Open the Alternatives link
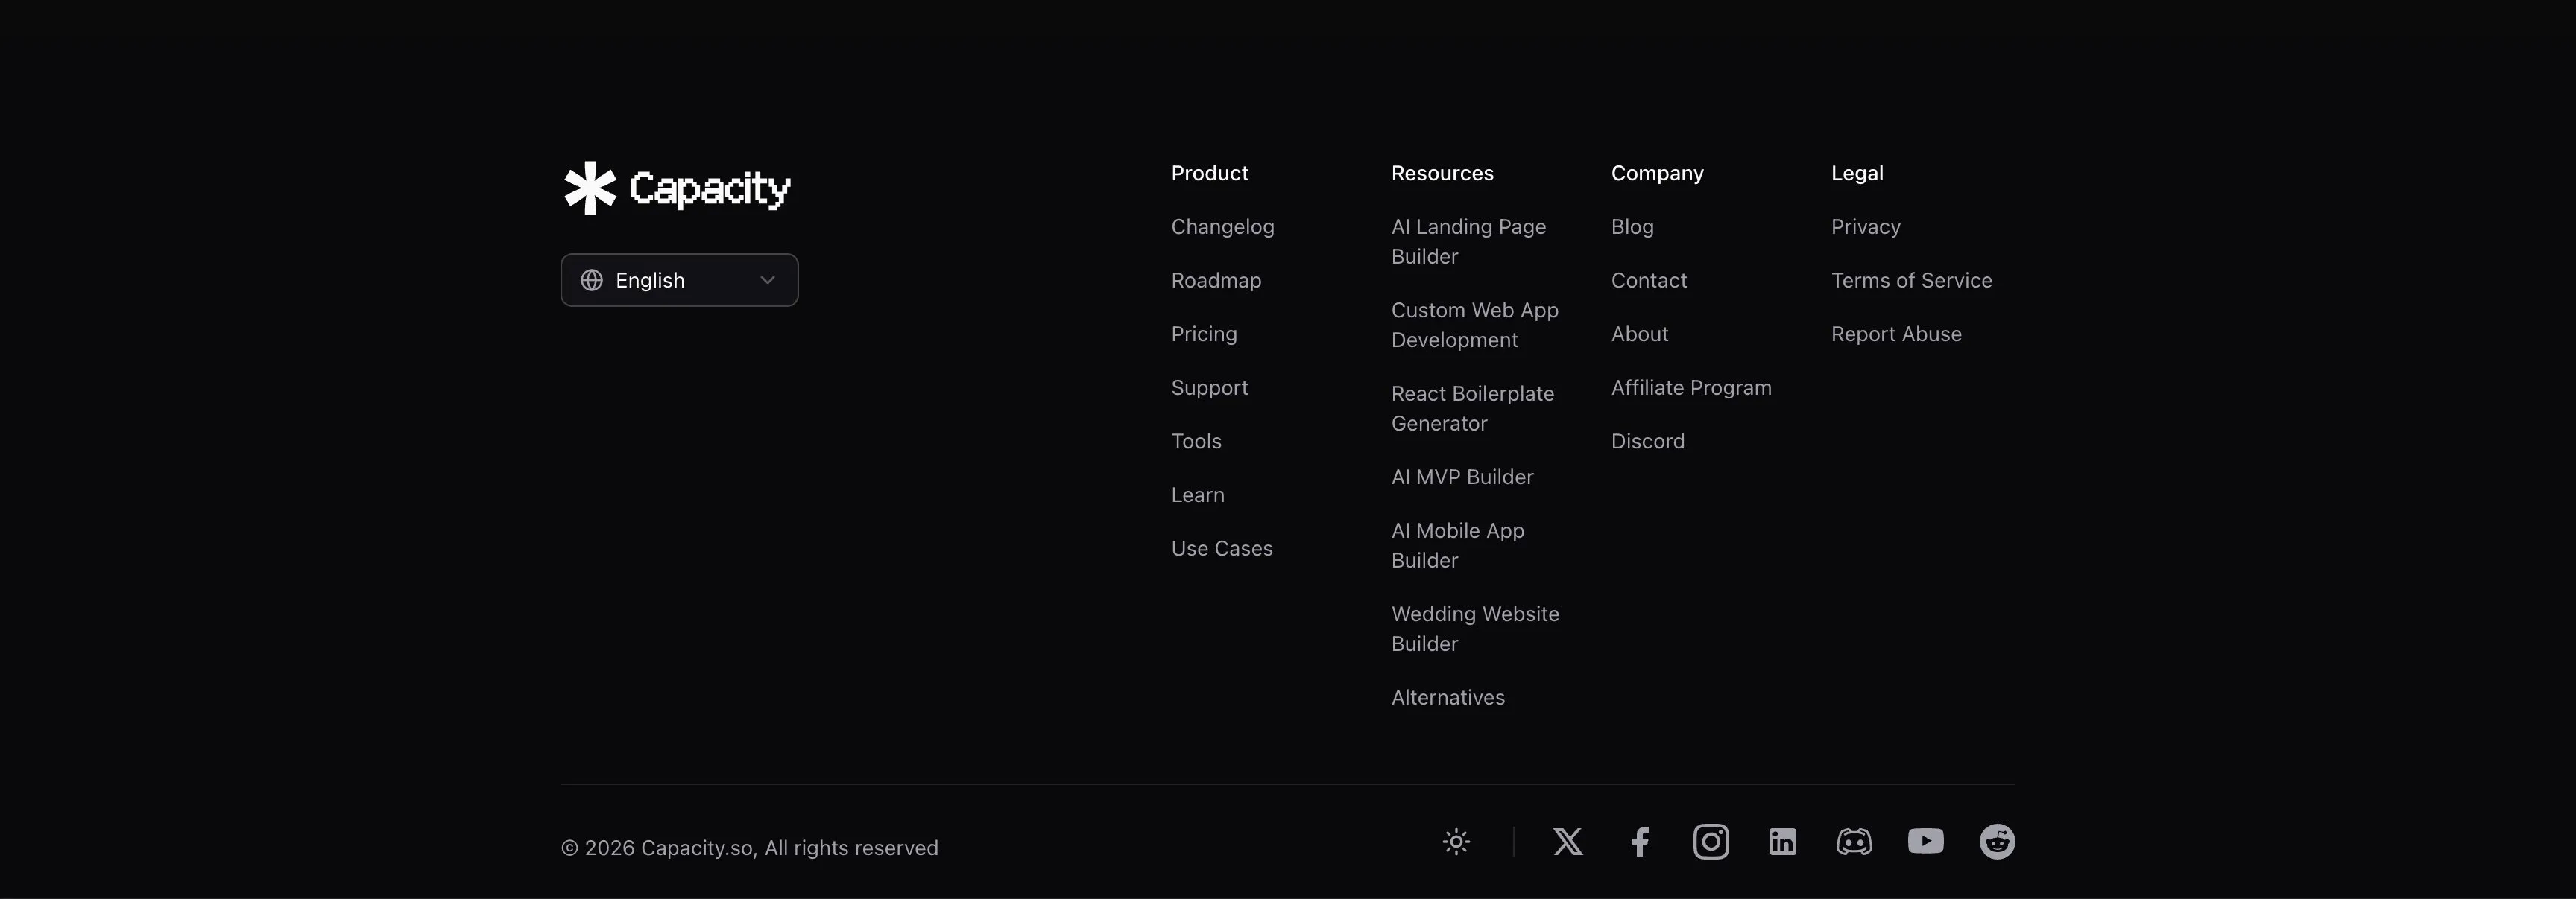 (x=1447, y=698)
